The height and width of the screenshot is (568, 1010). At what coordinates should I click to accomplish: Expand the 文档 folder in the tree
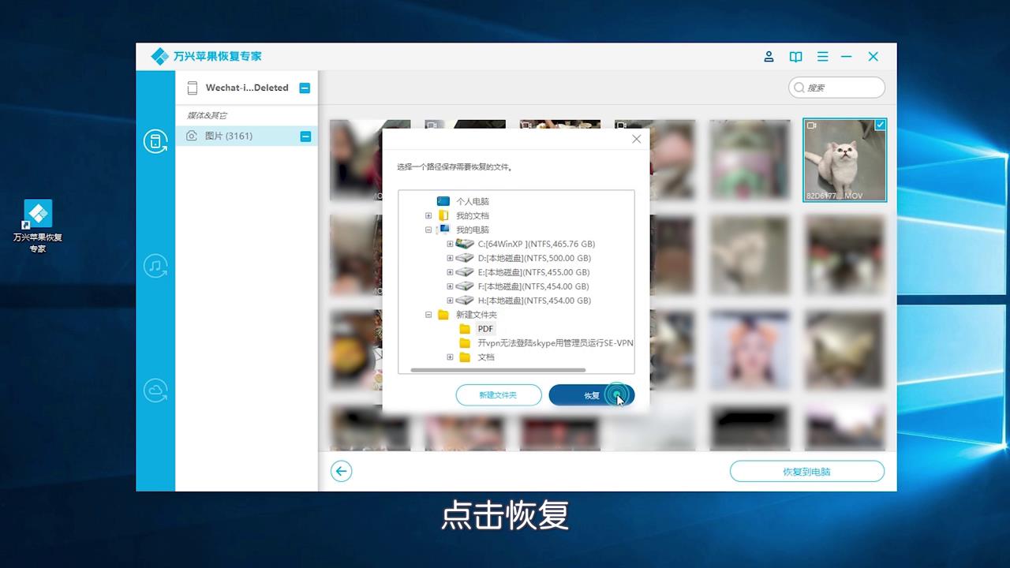pyautogui.click(x=449, y=357)
